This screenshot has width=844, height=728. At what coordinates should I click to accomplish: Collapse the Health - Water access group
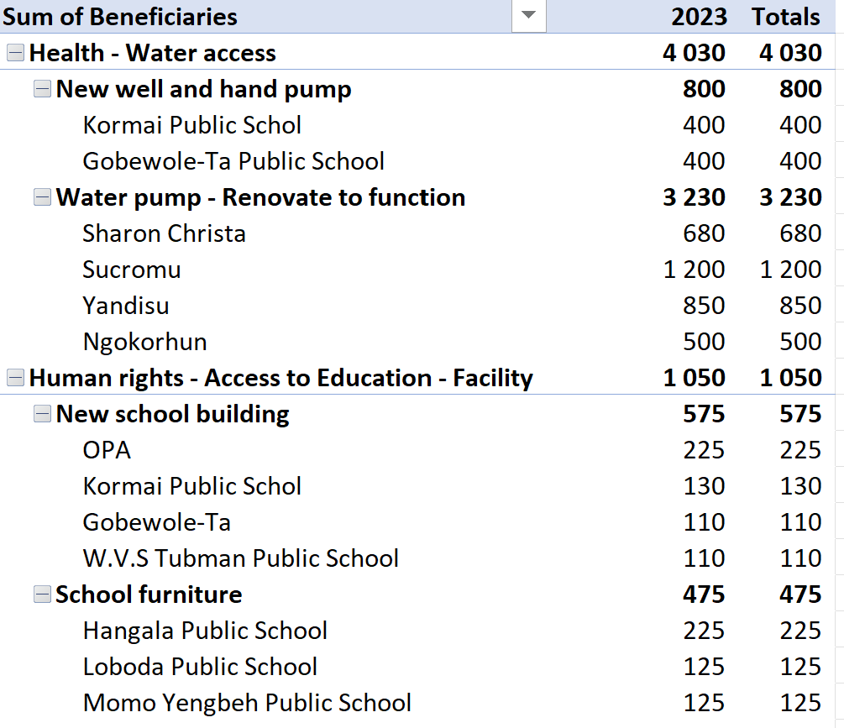pos(15,53)
